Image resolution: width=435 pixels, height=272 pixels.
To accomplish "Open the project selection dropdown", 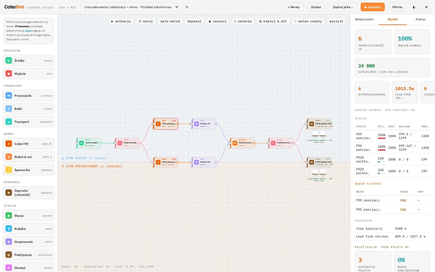I will coord(130,7).
